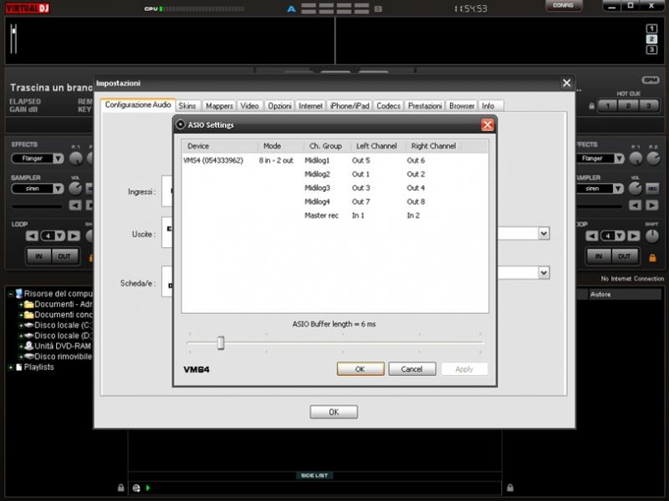This screenshot has width=669, height=501.
Task: Halve the loop with right deck's left arrow
Action: [x=592, y=235]
